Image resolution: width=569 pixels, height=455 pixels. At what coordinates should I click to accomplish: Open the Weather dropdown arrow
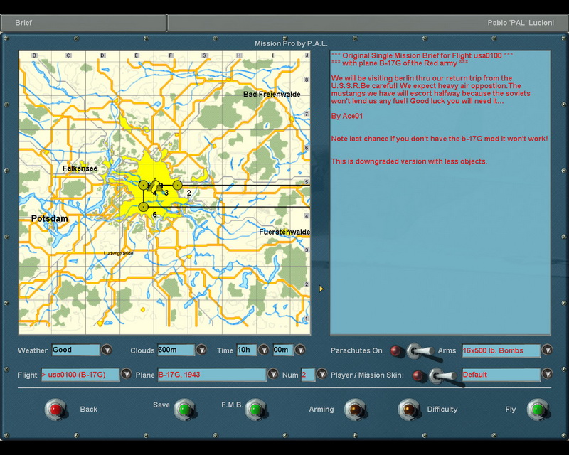[107, 350]
